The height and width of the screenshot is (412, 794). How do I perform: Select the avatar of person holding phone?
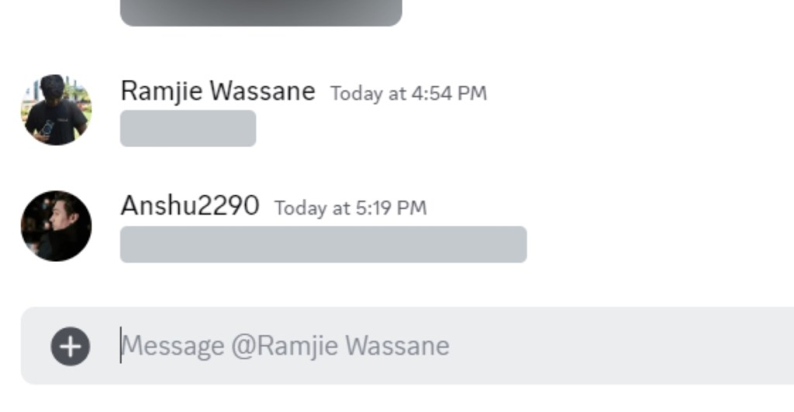(x=56, y=110)
